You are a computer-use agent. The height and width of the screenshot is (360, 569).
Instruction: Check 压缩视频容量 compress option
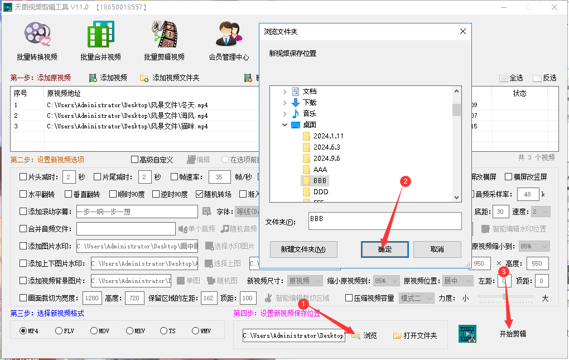point(349,298)
